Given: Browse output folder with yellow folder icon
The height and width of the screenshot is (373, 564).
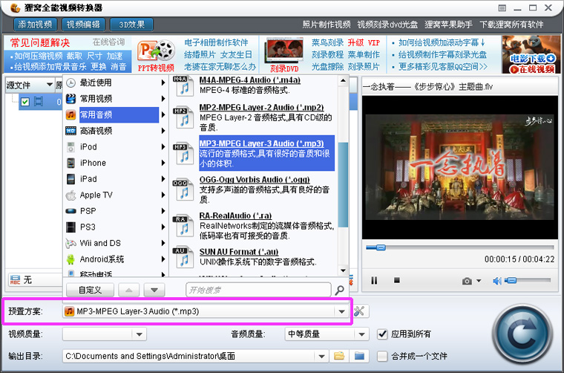Looking at the screenshot, I should coord(339,356).
